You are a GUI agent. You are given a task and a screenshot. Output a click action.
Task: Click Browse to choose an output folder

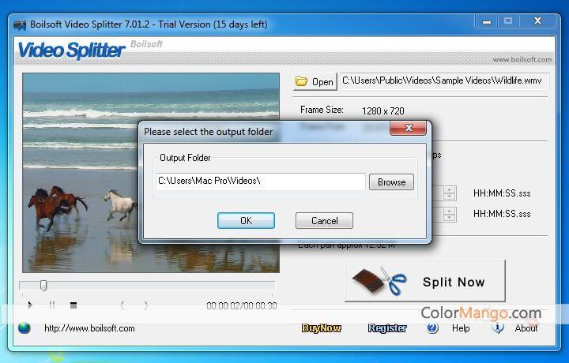point(391,181)
